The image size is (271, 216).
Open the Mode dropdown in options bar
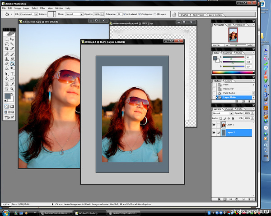[x=81, y=14]
